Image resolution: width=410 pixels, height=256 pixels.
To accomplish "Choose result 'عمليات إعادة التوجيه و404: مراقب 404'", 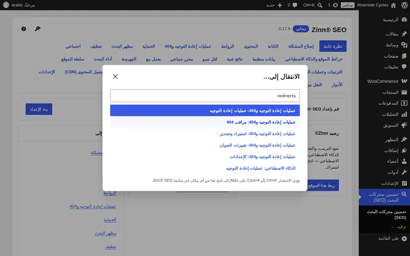I will point(205,122).
